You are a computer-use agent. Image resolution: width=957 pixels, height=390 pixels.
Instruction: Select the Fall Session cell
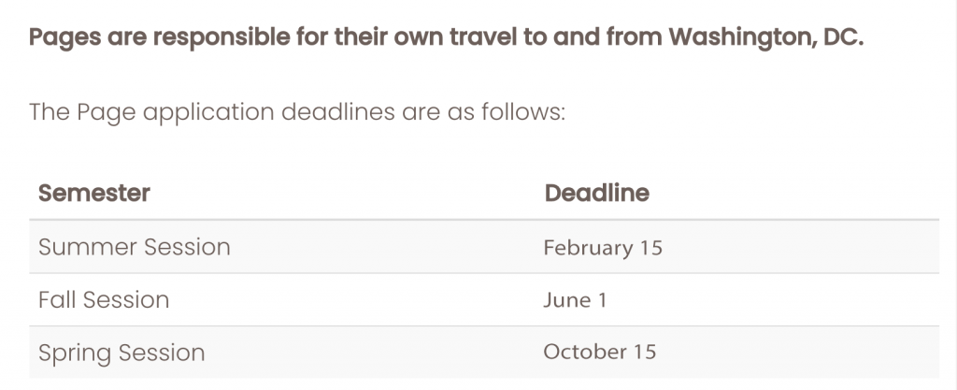click(x=104, y=300)
